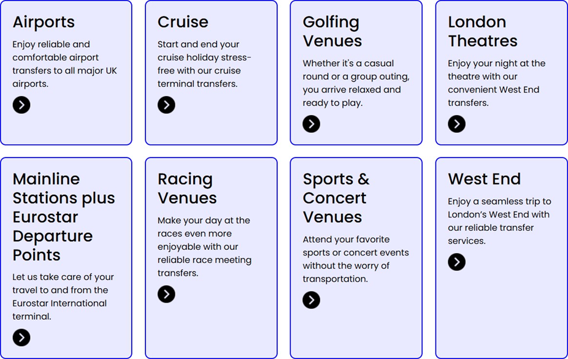Click the Eurostar card arrow icon
Screen dimensions: 568x359
21,338
